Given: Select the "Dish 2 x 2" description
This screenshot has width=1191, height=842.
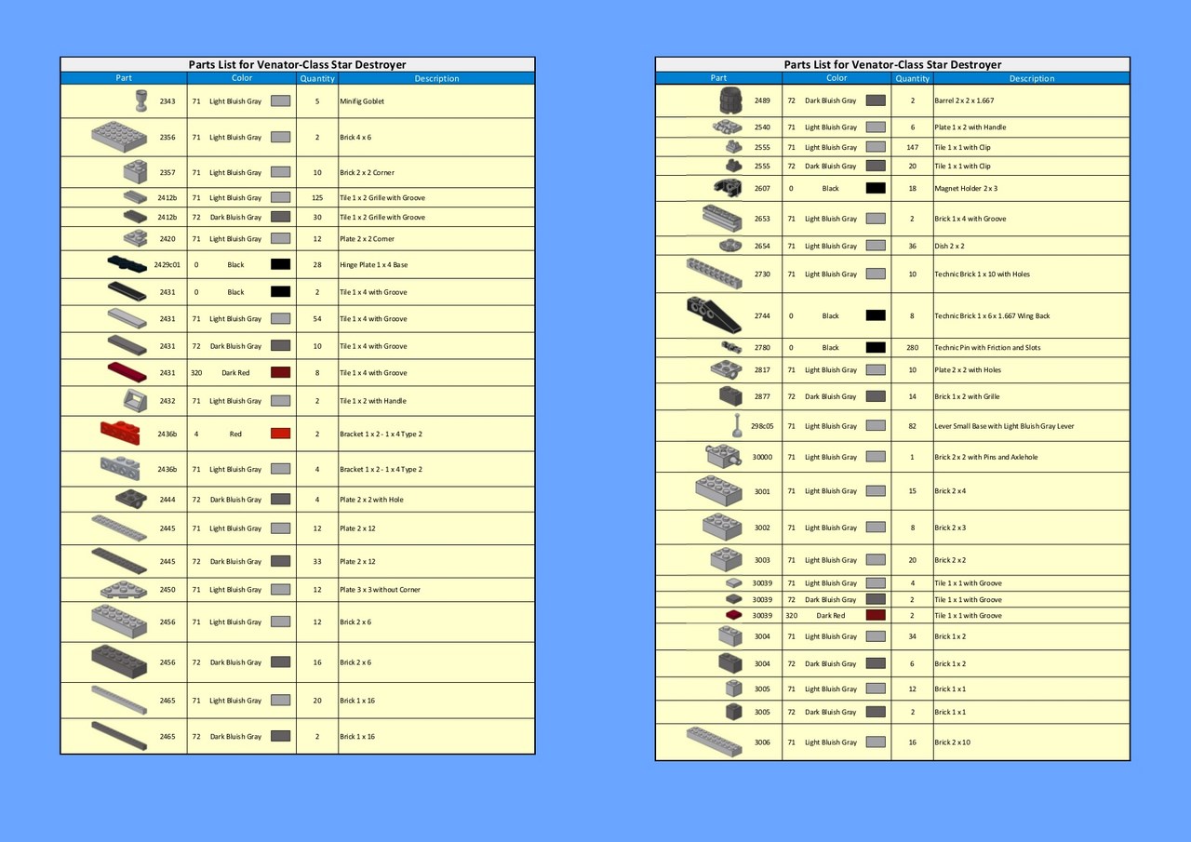Looking at the screenshot, I should pos(949,247).
